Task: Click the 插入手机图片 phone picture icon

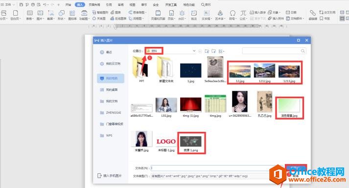Action: pyautogui.click(x=99, y=176)
